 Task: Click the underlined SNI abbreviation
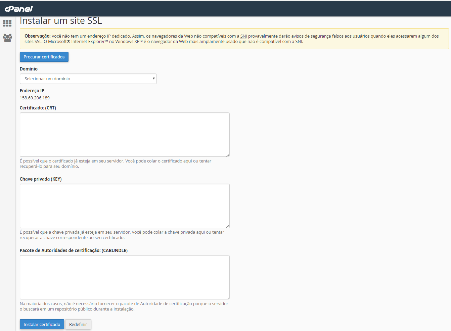(x=243, y=36)
